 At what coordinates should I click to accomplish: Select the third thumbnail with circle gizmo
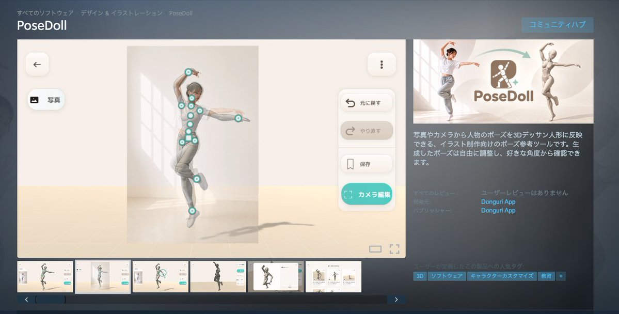click(x=160, y=276)
